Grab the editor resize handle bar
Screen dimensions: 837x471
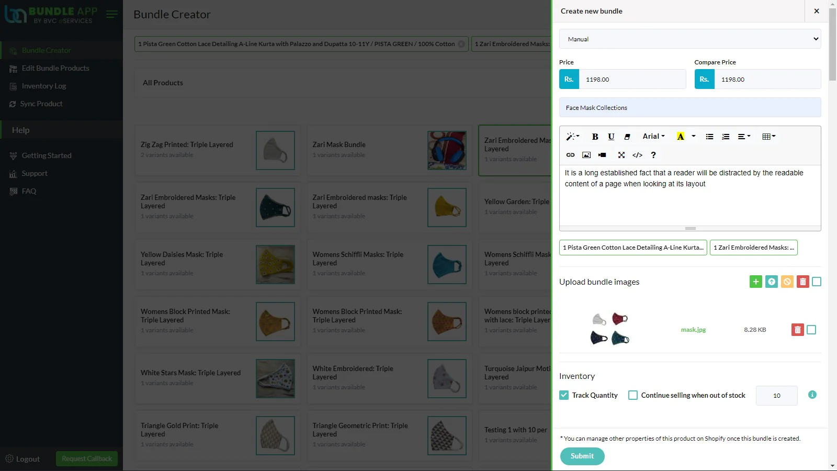(690, 229)
